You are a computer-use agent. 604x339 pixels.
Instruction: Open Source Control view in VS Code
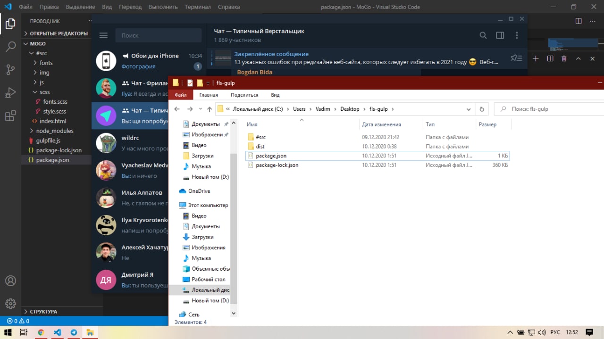coord(10,70)
